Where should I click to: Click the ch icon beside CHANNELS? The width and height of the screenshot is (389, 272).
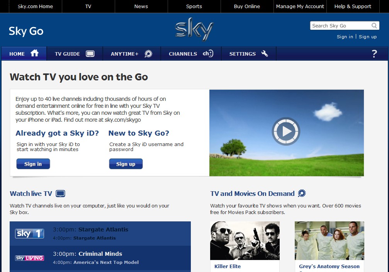pos(208,54)
